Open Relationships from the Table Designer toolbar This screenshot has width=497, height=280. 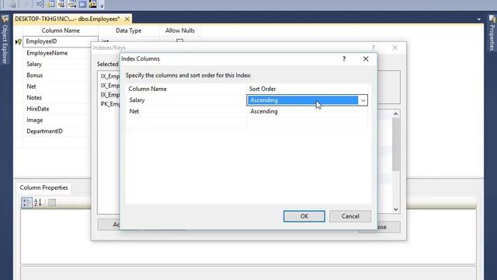tap(40, 4)
